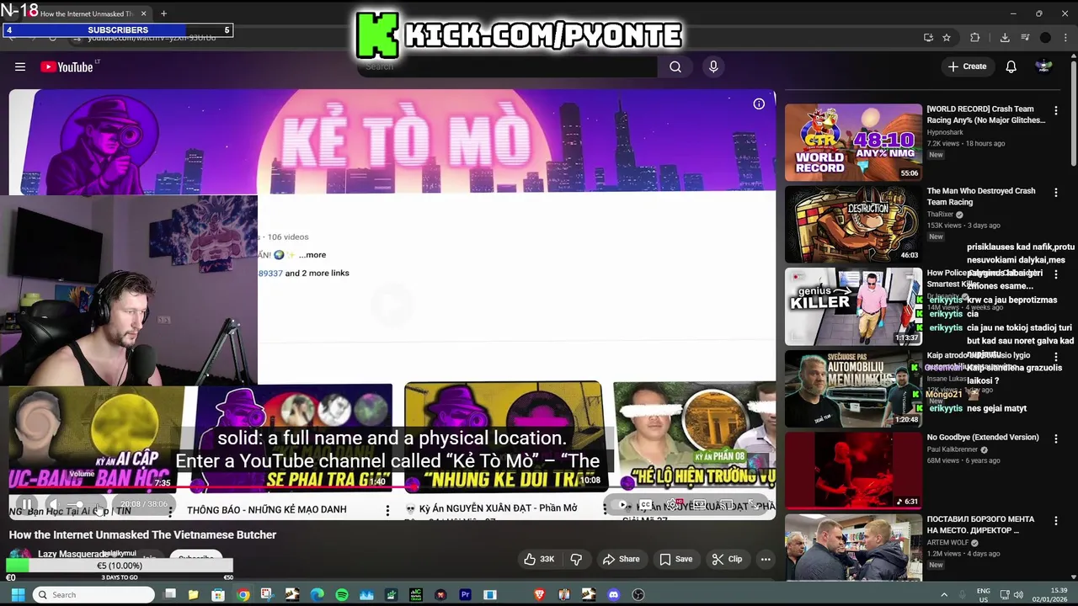
Task: Open Crash Team Racing world record thumbnail
Action: point(853,142)
